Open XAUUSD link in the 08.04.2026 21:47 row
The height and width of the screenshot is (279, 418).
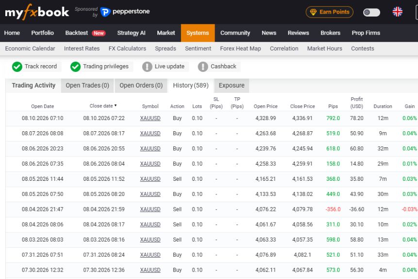[x=150, y=209]
